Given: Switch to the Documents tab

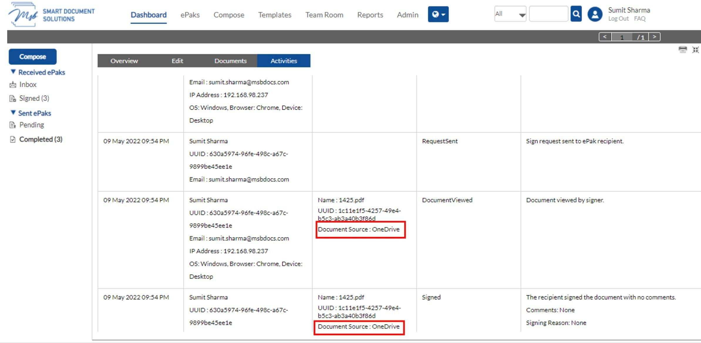Looking at the screenshot, I should coord(230,61).
